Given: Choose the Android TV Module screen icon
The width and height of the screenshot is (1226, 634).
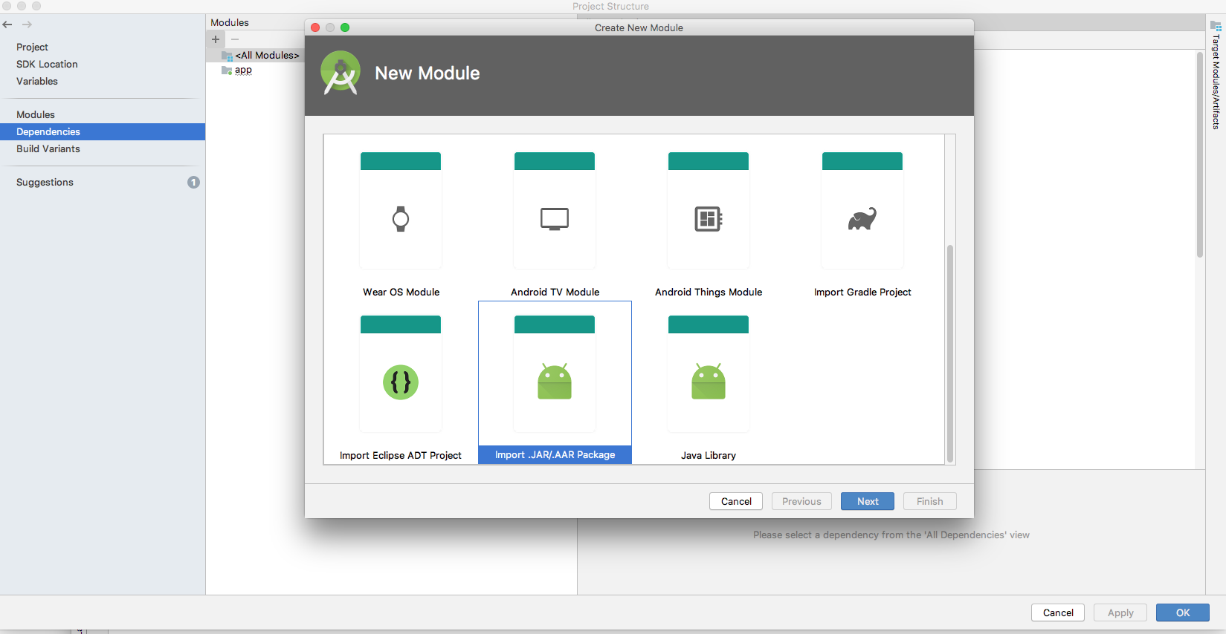Looking at the screenshot, I should tap(555, 219).
